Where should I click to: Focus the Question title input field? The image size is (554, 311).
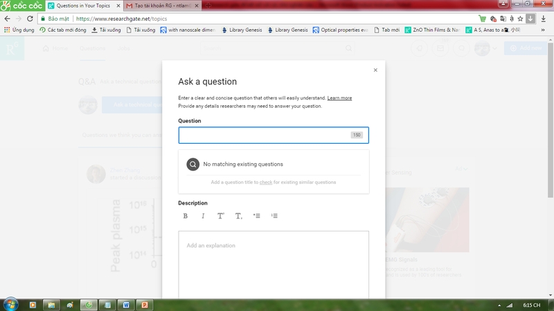(x=274, y=135)
